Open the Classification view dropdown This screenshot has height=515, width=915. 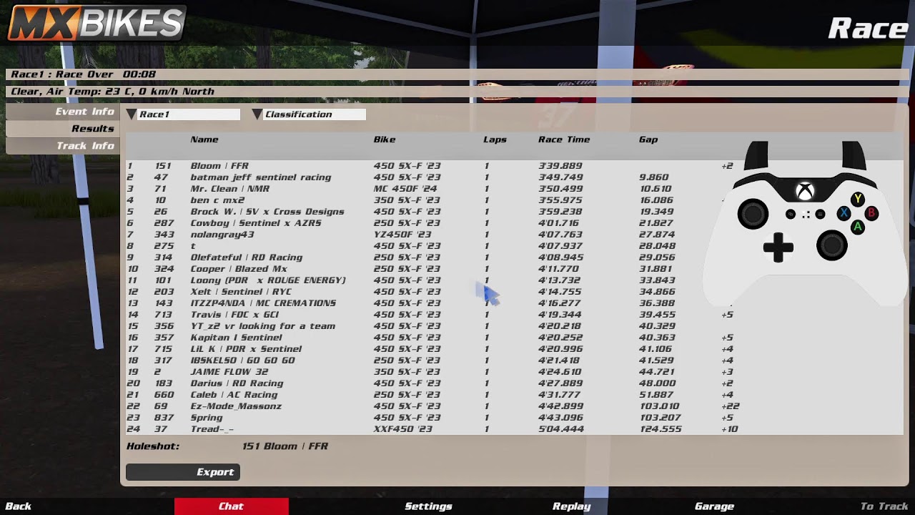click(309, 114)
